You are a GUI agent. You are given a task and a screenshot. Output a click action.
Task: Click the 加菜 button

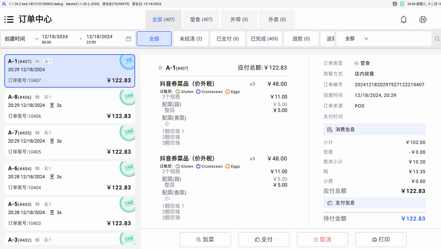[x=205, y=240]
